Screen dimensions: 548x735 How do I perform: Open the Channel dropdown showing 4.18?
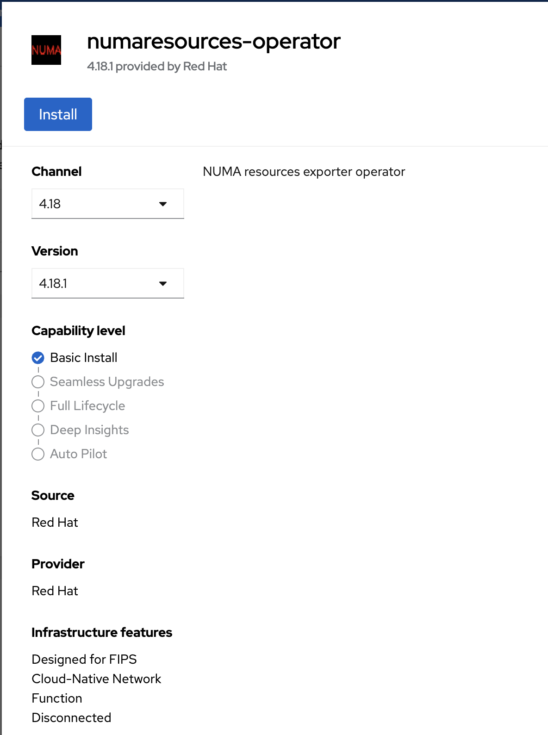click(107, 204)
